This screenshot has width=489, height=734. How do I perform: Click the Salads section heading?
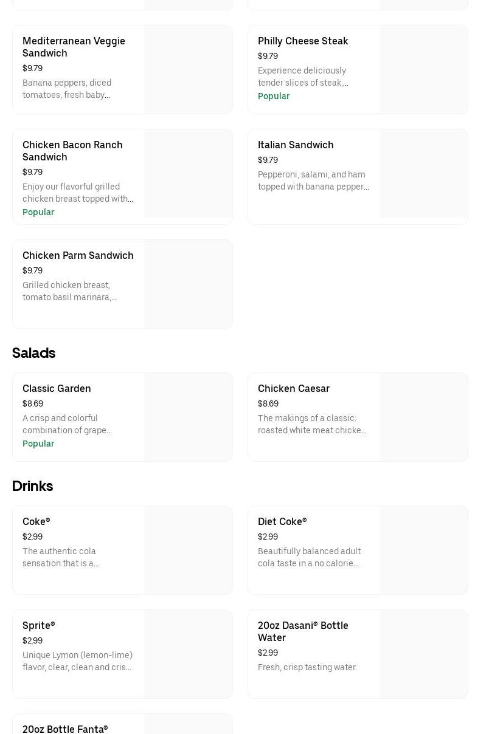(34, 353)
